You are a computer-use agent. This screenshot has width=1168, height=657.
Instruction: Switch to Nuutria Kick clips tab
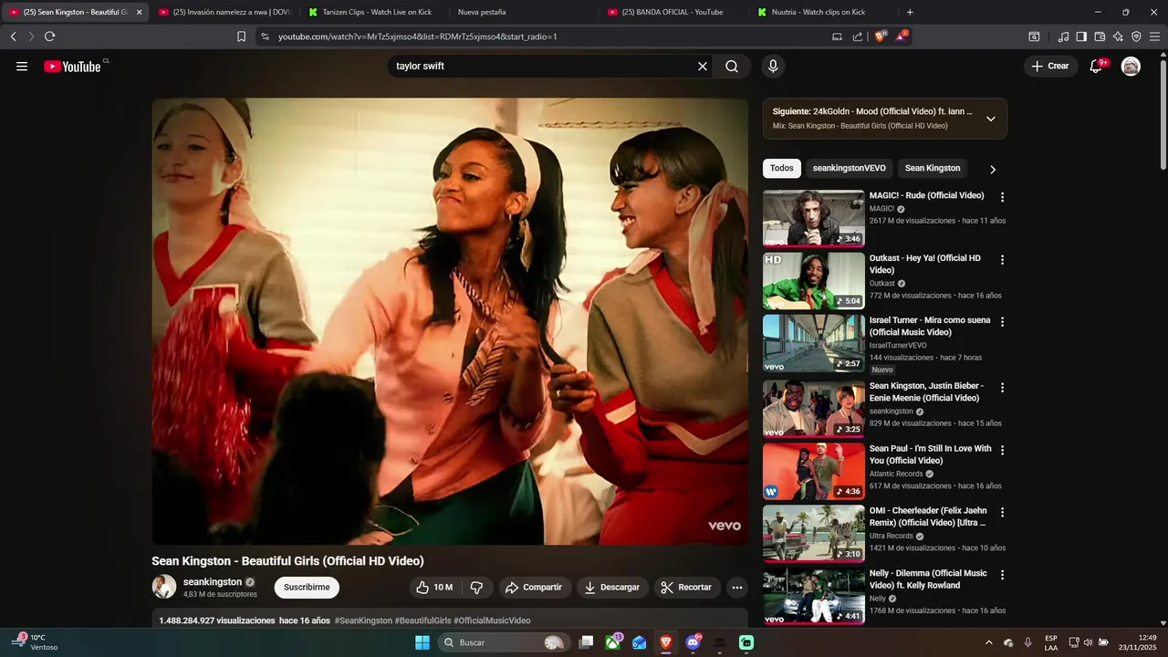pyautogui.click(x=821, y=12)
